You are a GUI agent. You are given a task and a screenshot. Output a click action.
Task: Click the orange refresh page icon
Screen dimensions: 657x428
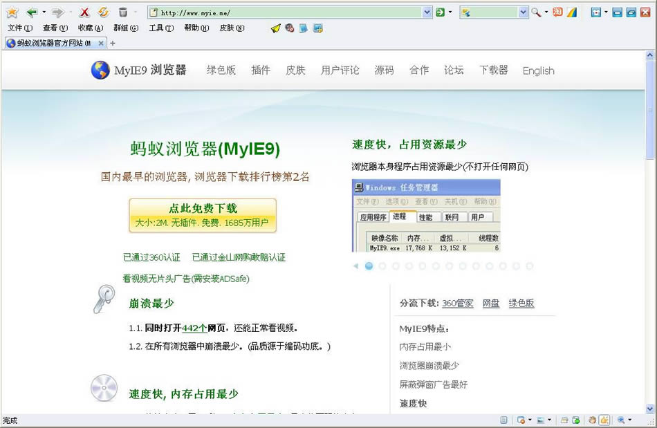click(x=103, y=12)
